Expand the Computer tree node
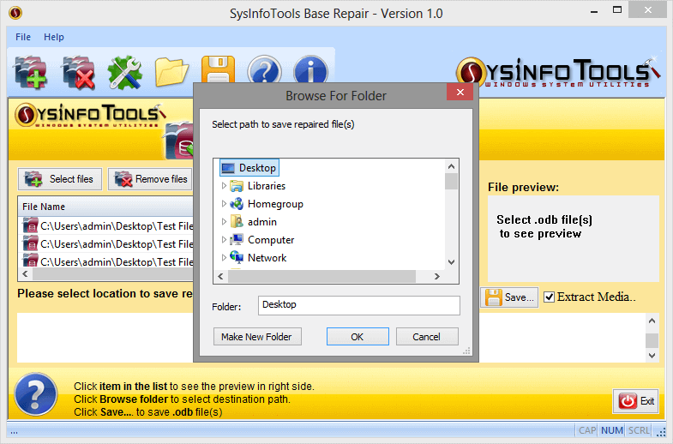The width and height of the screenshot is (673, 444). click(x=224, y=240)
